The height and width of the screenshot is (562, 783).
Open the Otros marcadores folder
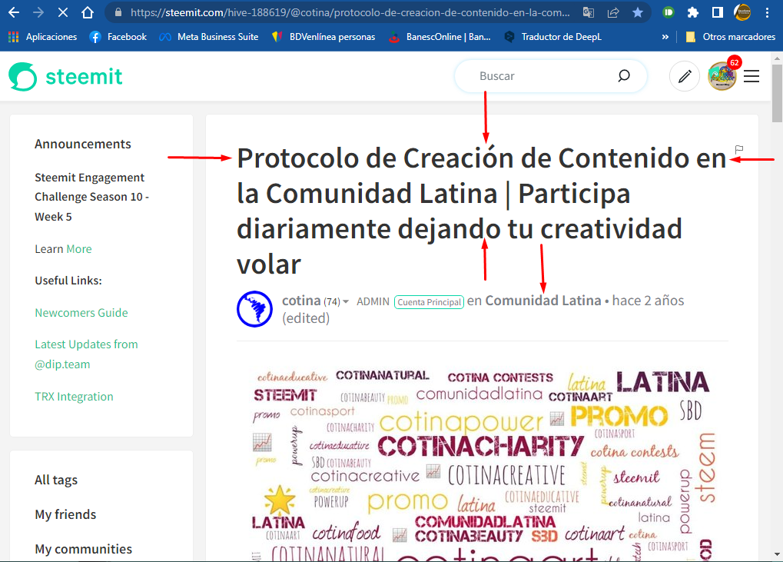pos(731,36)
